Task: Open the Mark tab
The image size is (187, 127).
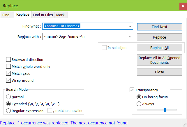Action: (61, 15)
